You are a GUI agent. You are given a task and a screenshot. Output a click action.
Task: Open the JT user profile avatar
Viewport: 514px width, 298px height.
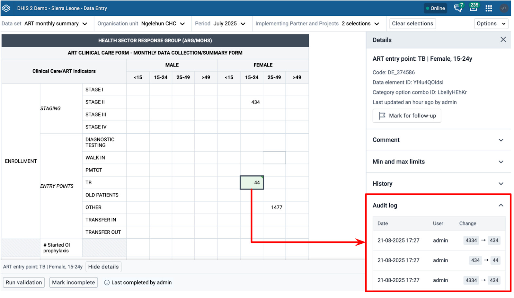click(503, 8)
